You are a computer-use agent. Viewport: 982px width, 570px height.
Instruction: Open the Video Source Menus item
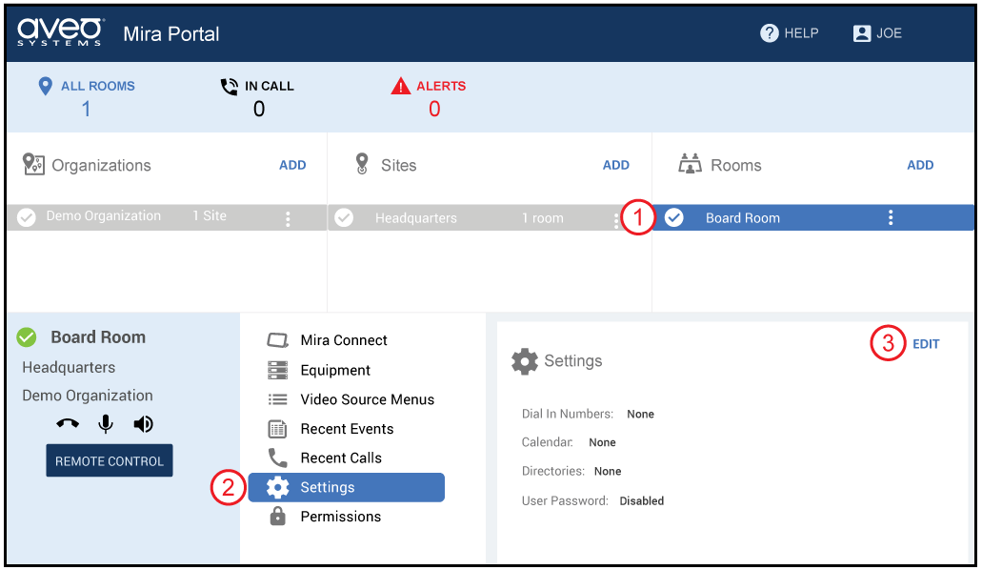(367, 399)
